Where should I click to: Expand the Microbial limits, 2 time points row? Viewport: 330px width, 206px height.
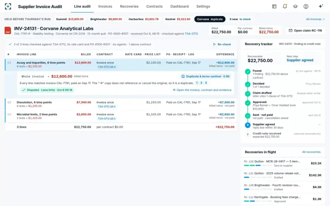(x=121, y=116)
